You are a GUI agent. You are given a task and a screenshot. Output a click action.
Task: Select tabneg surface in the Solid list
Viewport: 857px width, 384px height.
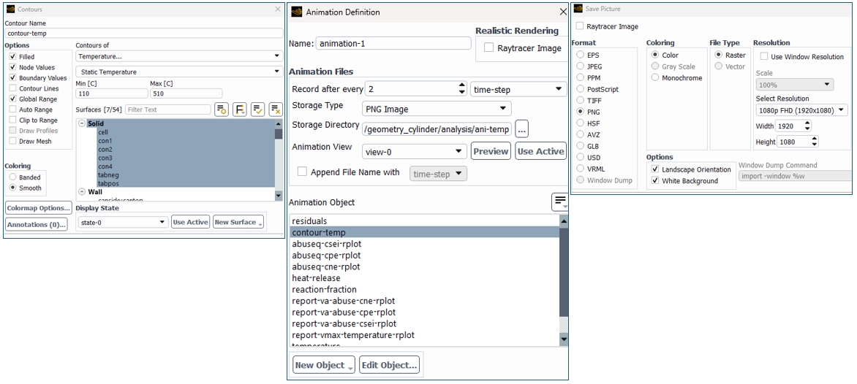click(108, 174)
